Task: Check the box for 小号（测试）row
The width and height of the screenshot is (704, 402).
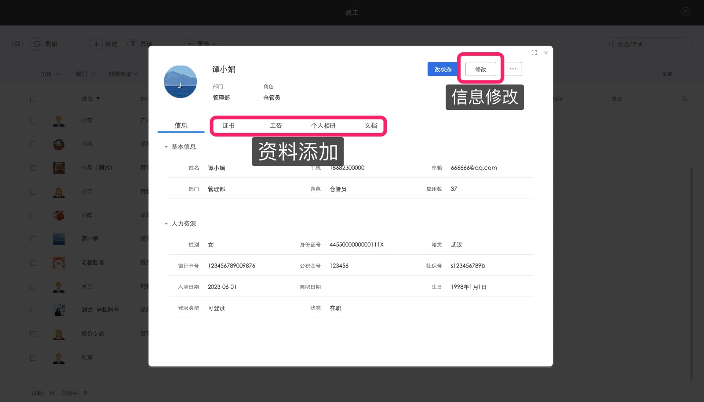Action: click(33, 168)
